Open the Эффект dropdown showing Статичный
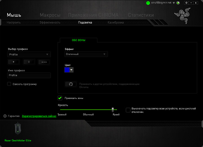 [86, 54]
